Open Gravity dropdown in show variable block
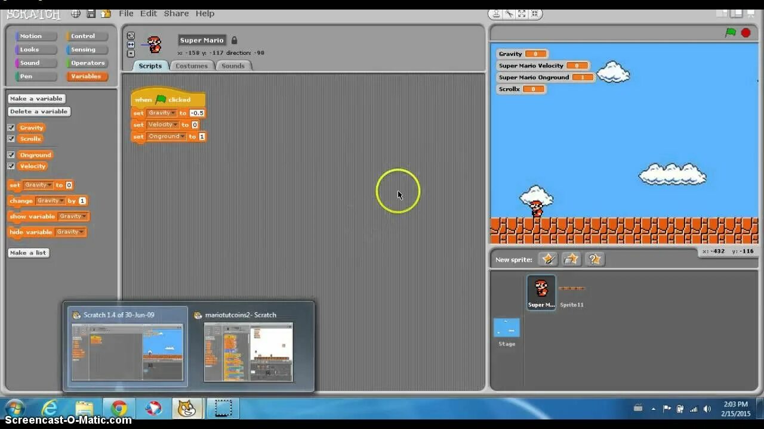The image size is (764, 429). [73, 216]
